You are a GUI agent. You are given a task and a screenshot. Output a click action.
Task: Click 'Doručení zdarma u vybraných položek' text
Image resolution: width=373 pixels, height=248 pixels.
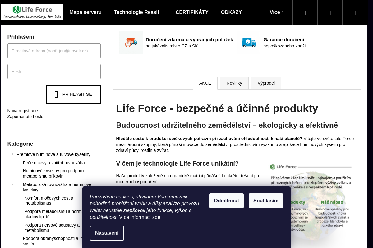tap(189, 40)
